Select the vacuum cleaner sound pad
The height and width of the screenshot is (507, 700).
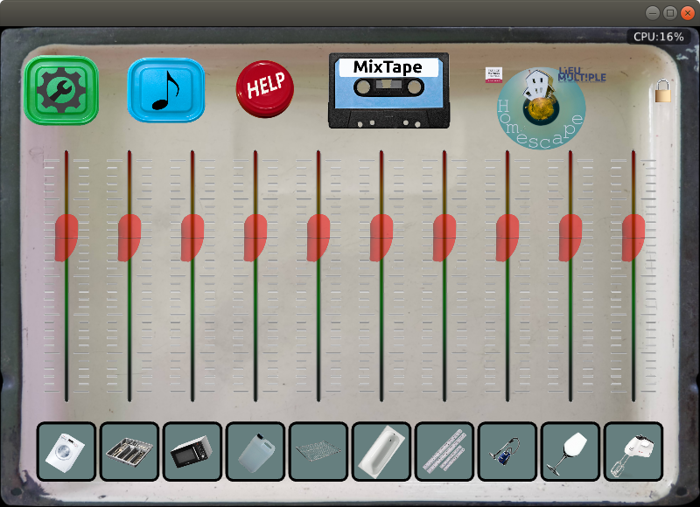tap(507, 451)
